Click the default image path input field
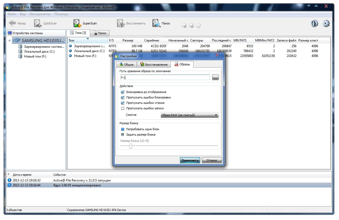Screen dimensions: 339x220 pyautogui.click(x=165, y=77)
